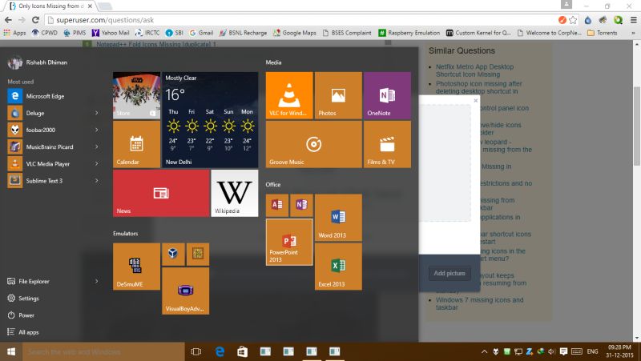Open the Chrome menu button
Viewport: 641px width, 361px height.
(633, 20)
